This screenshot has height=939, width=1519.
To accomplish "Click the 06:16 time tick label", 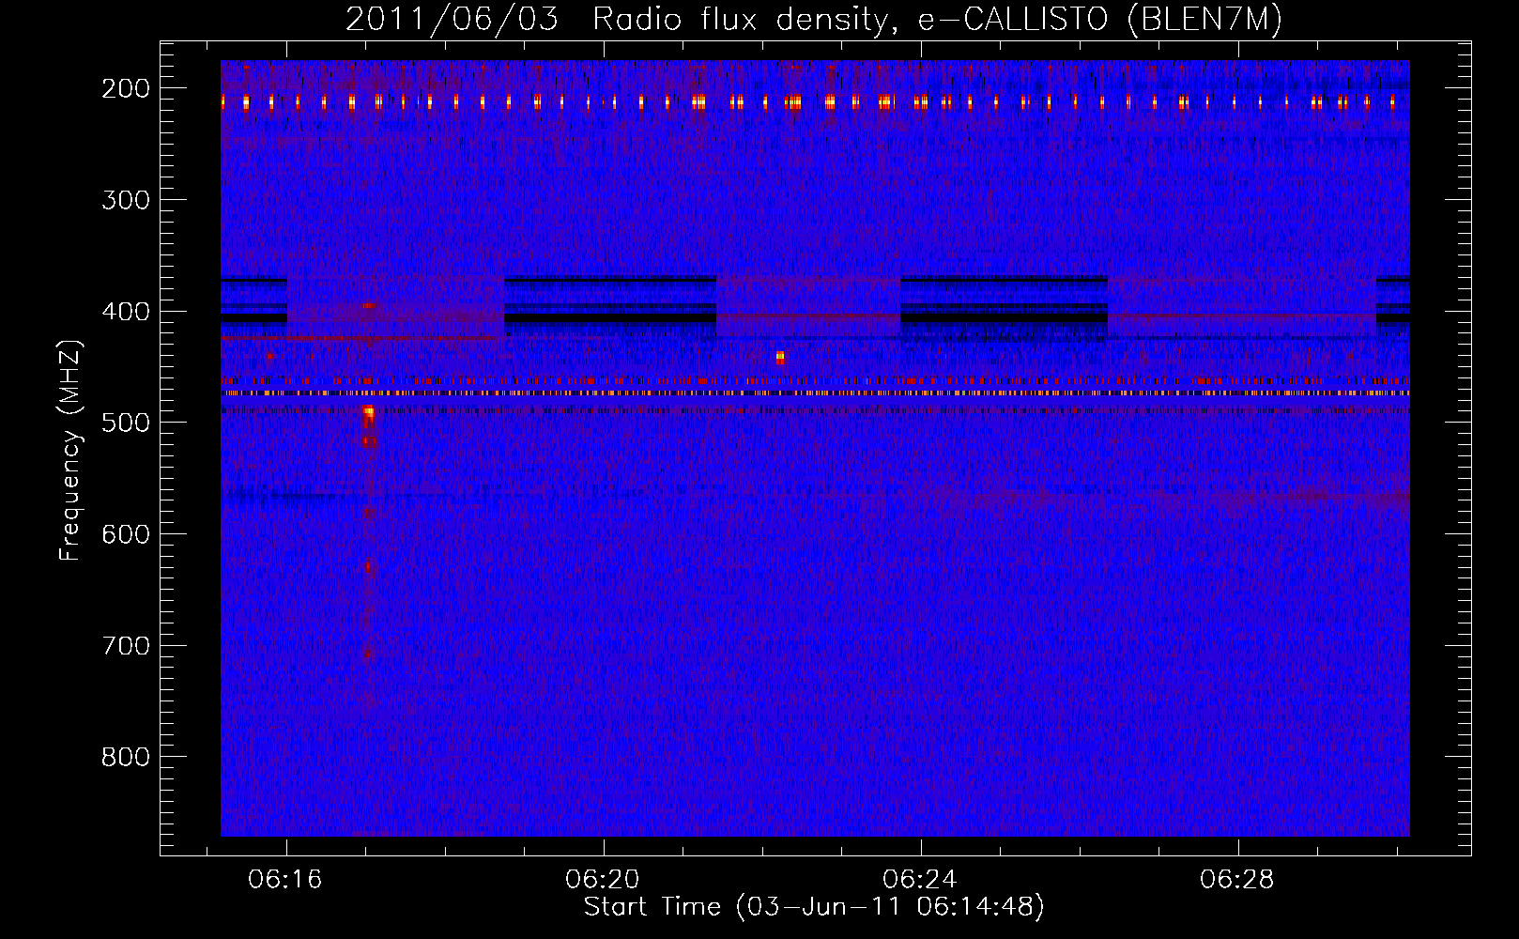I will click(x=285, y=879).
